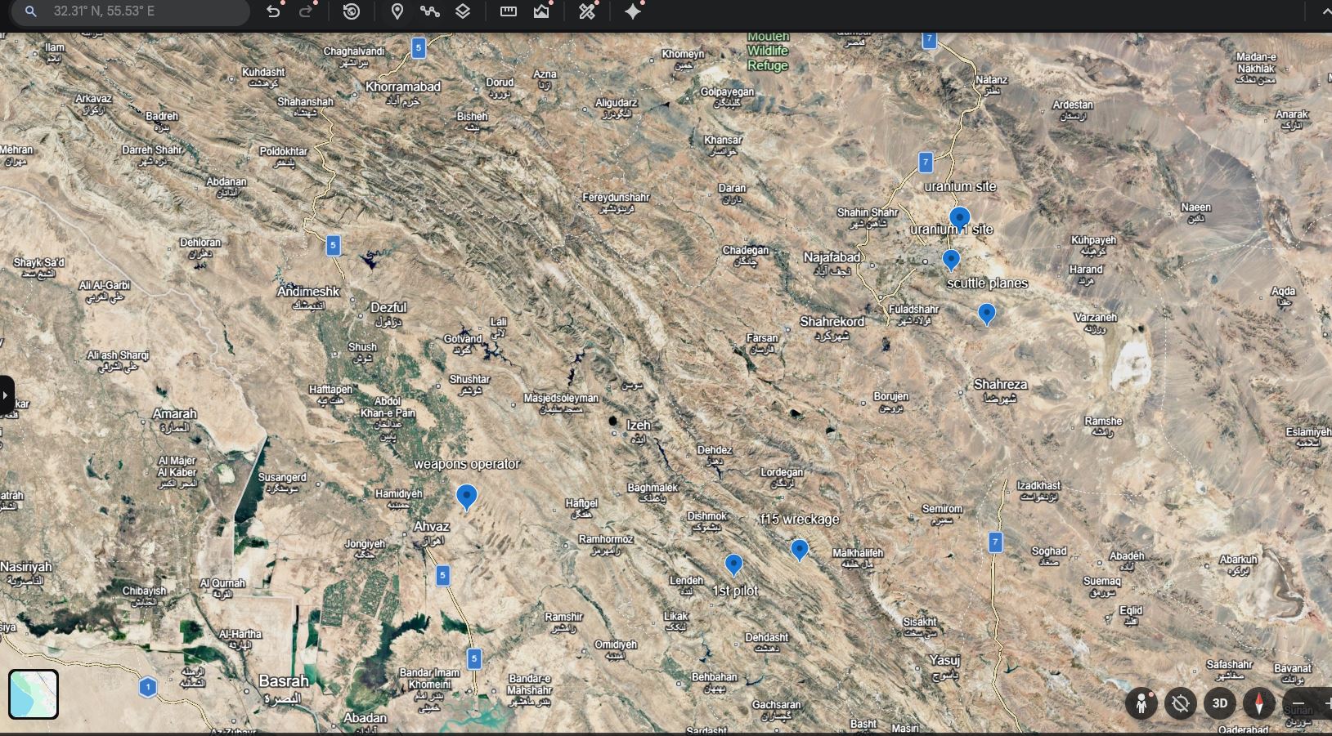Toggle the 3D view button

point(1220,703)
